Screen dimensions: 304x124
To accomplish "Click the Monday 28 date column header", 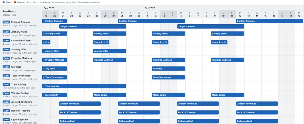I will coord(122,14).
